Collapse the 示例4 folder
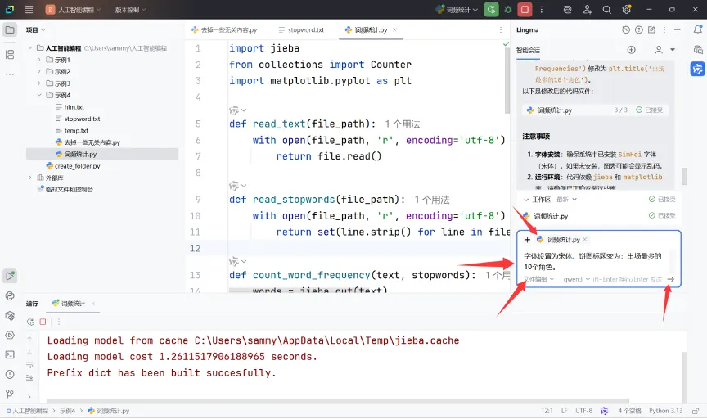The image size is (707, 419). pyautogui.click(x=39, y=95)
